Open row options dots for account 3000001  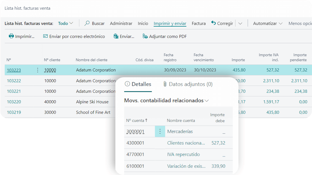[x=160, y=131]
